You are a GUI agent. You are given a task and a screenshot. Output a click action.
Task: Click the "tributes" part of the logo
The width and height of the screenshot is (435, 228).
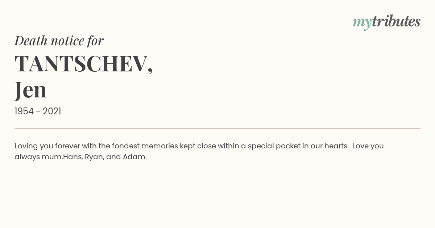coord(396,21)
